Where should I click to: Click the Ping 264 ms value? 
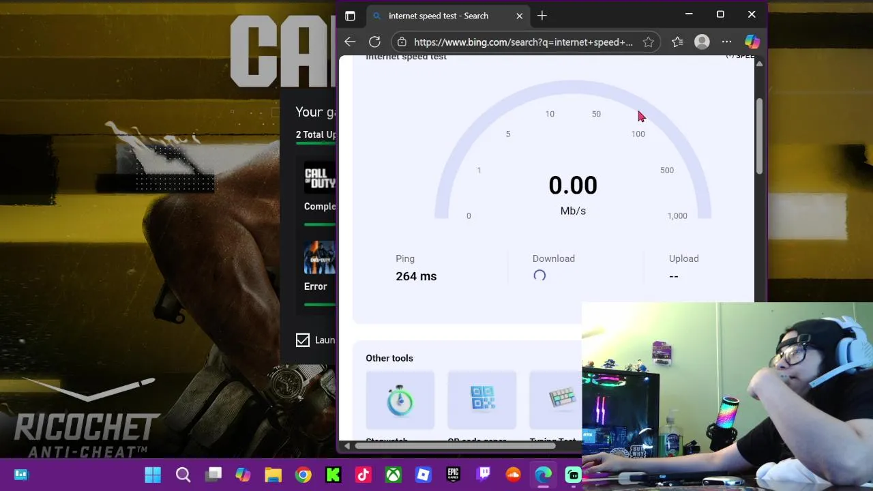tap(416, 276)
